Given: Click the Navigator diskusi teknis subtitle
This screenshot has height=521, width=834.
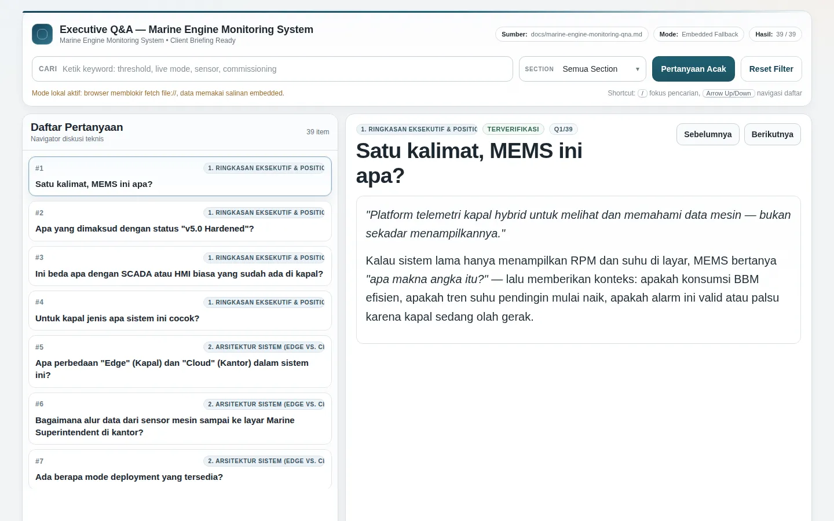Looking at the screenshot, I should point(67,139).
